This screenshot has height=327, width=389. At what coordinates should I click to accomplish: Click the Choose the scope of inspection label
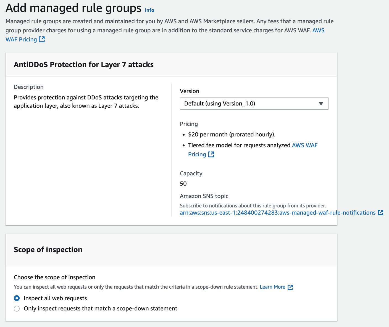(x=55, y=277)
